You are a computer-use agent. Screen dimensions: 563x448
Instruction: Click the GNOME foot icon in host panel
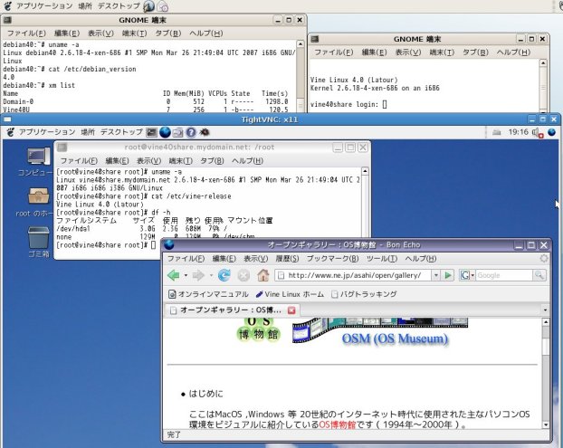tap(7, 5)
